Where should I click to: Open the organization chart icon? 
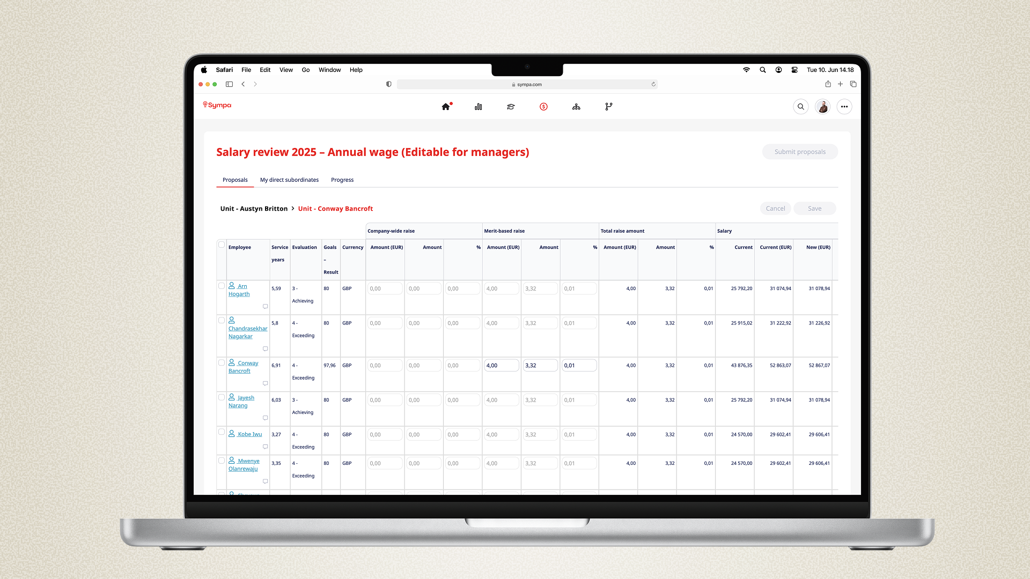[x=576, y=107]
